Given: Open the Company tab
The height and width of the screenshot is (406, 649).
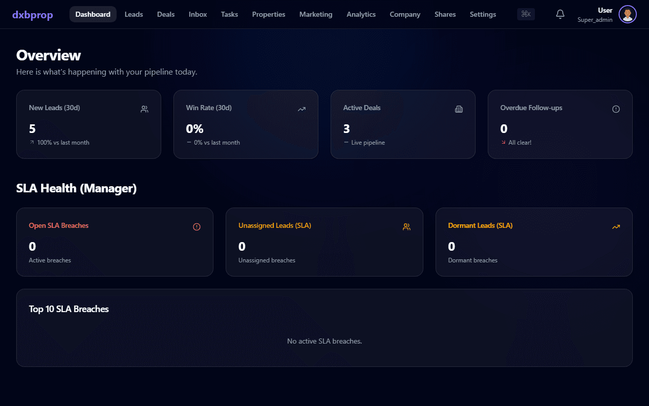Looking at the screenshot, I should pos(405,14).
